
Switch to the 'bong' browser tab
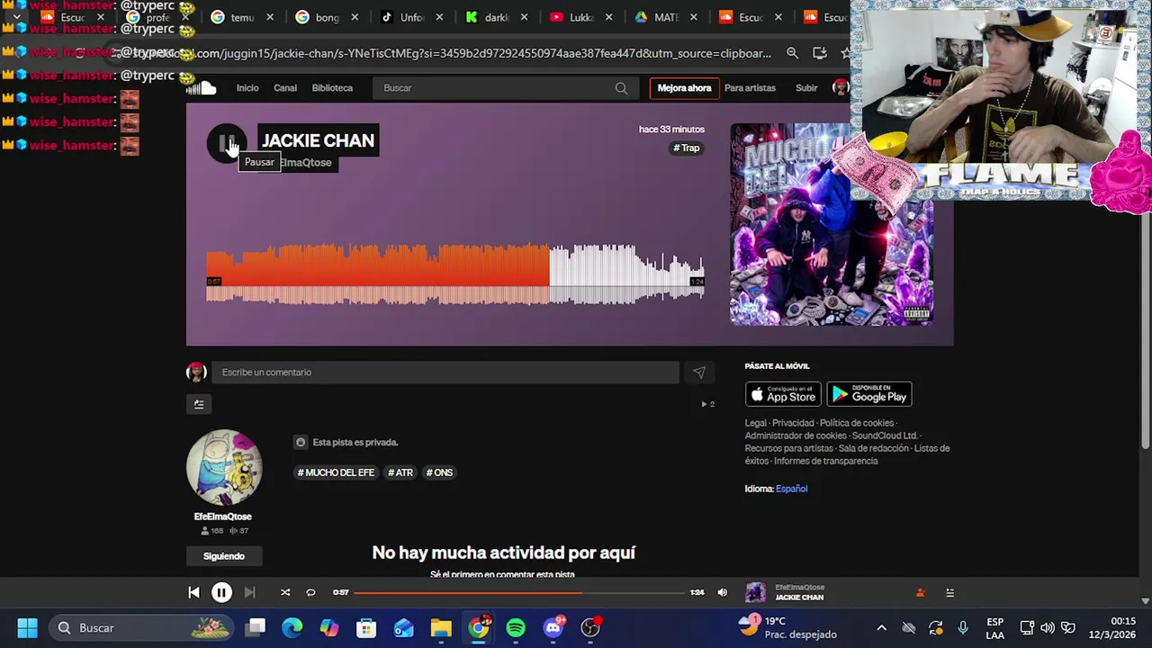[x=327, y=17]
